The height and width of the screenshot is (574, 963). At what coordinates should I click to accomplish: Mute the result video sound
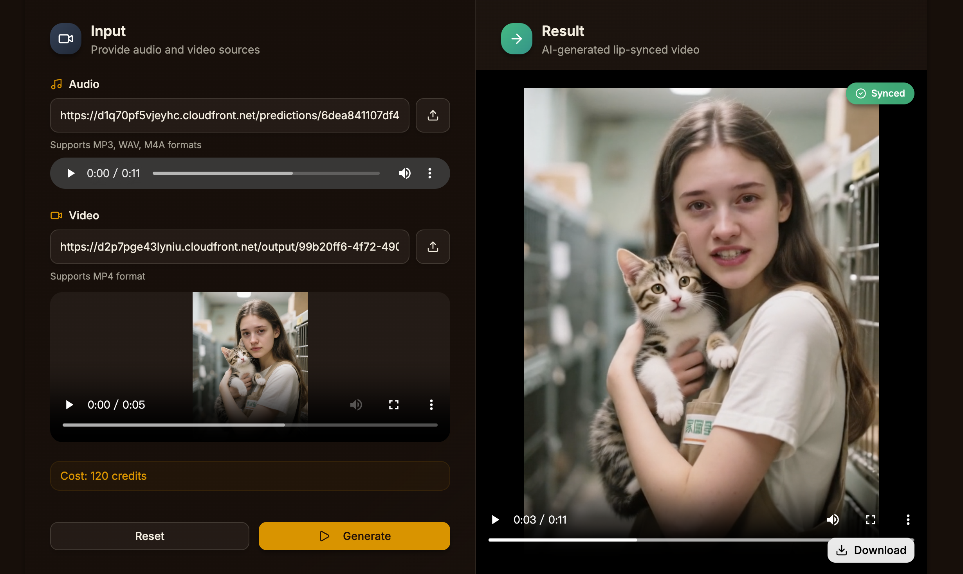click(x=833, y=520)
